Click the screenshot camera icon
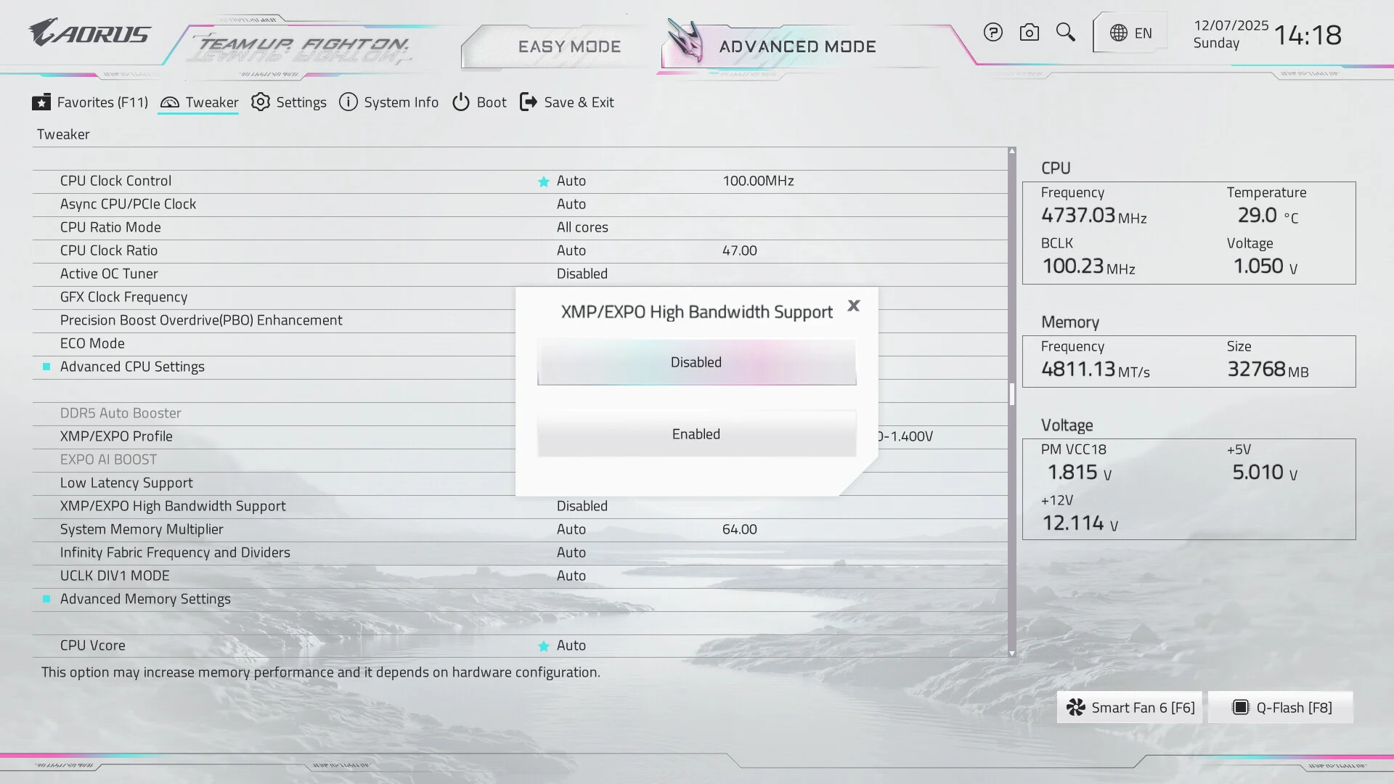 [1029, 33]
